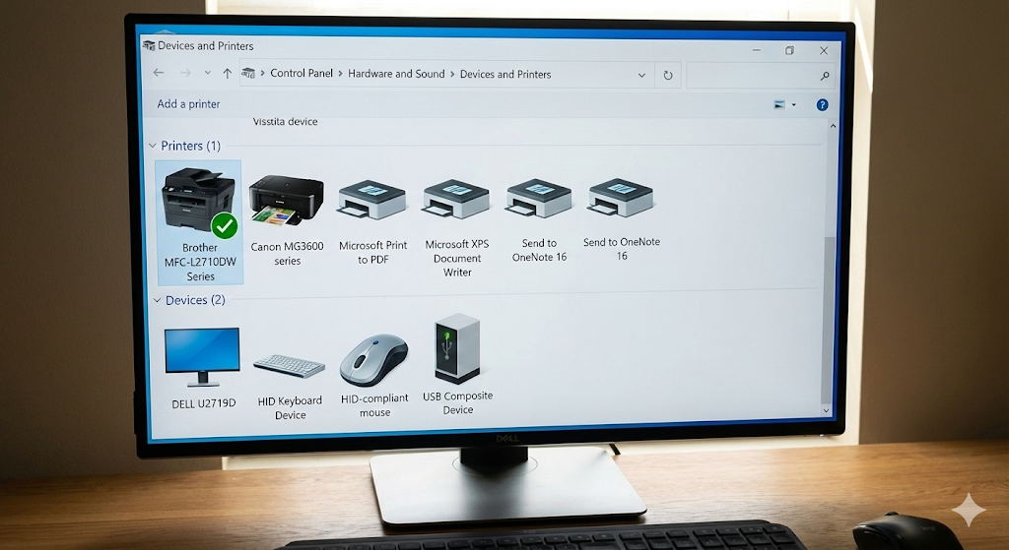The height and width of the screenshot is (550, 1009).
Task: Click the scrollbar down arrow
Action: (x=827, y=410)
